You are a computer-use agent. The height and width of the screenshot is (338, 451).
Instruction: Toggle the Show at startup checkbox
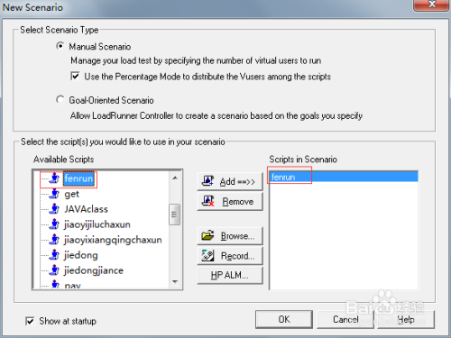pyautogui.click(x=30, y=321)
